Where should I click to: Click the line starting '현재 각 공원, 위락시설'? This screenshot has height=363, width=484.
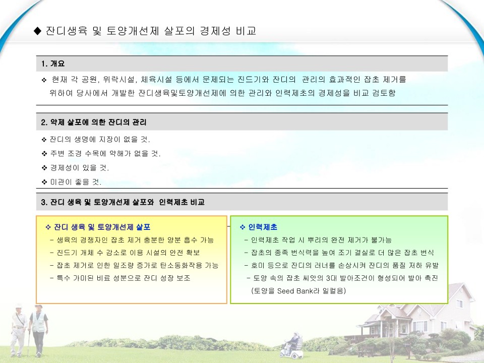[x=229, y=80]
